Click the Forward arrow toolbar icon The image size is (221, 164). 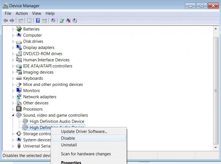tap(12, 21)
